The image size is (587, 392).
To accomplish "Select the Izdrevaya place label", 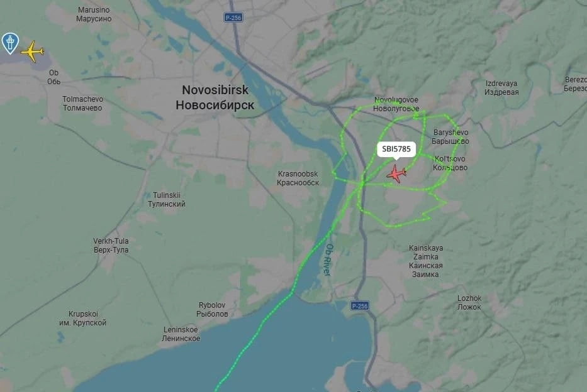I will pos(501,88).
